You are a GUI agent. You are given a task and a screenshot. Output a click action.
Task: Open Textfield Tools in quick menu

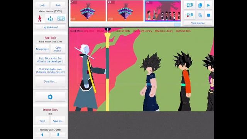(x=183, y=31)
